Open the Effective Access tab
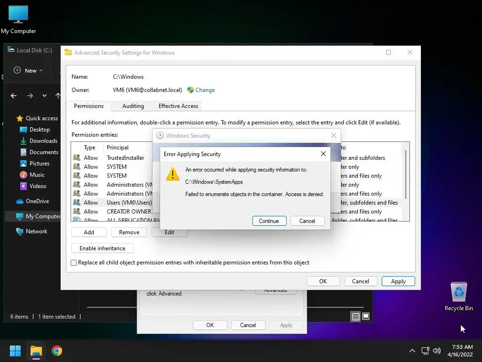 pos(178,106)
